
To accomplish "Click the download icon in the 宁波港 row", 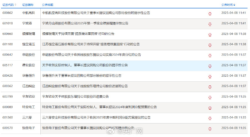I will click(x=210, y=24).
